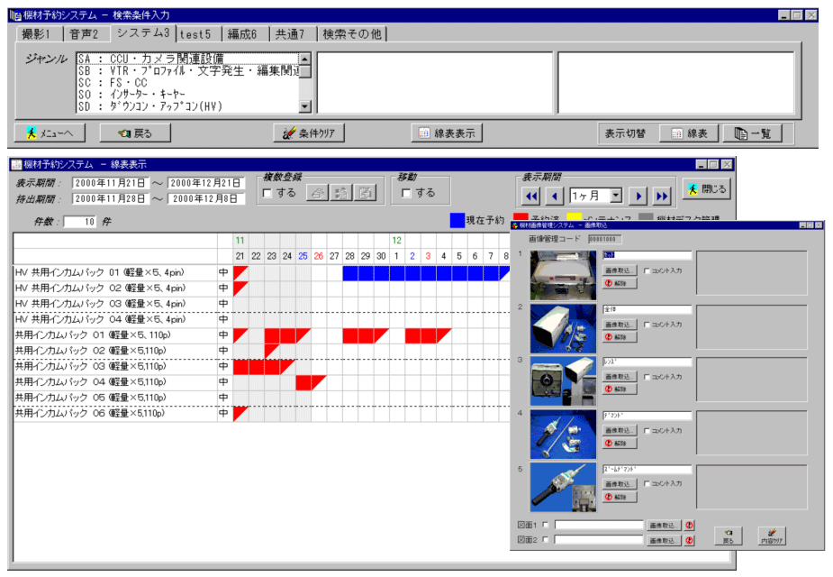Click the red icon beside 図面2
Screen dimensions: 833x577
tap(689, 541)
